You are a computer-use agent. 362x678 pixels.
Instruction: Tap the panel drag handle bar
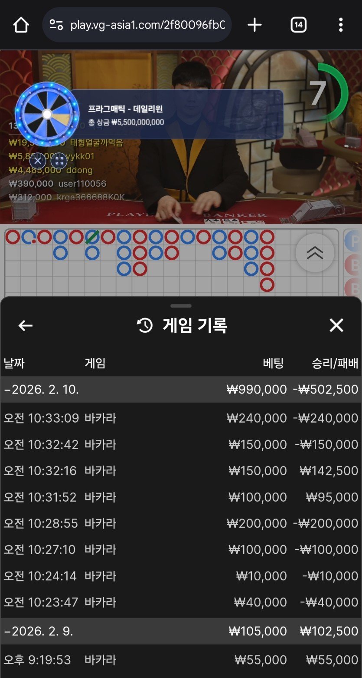(x=181, y=306)
